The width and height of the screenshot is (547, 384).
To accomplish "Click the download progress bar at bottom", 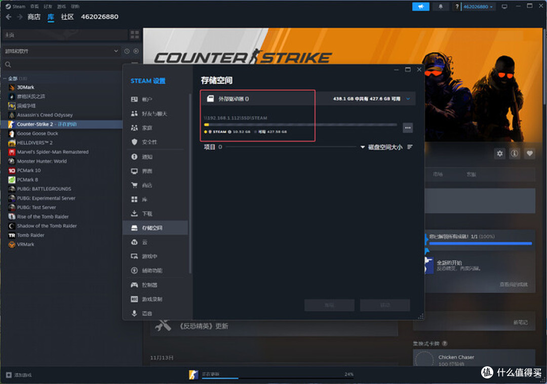I will [278, 378].
